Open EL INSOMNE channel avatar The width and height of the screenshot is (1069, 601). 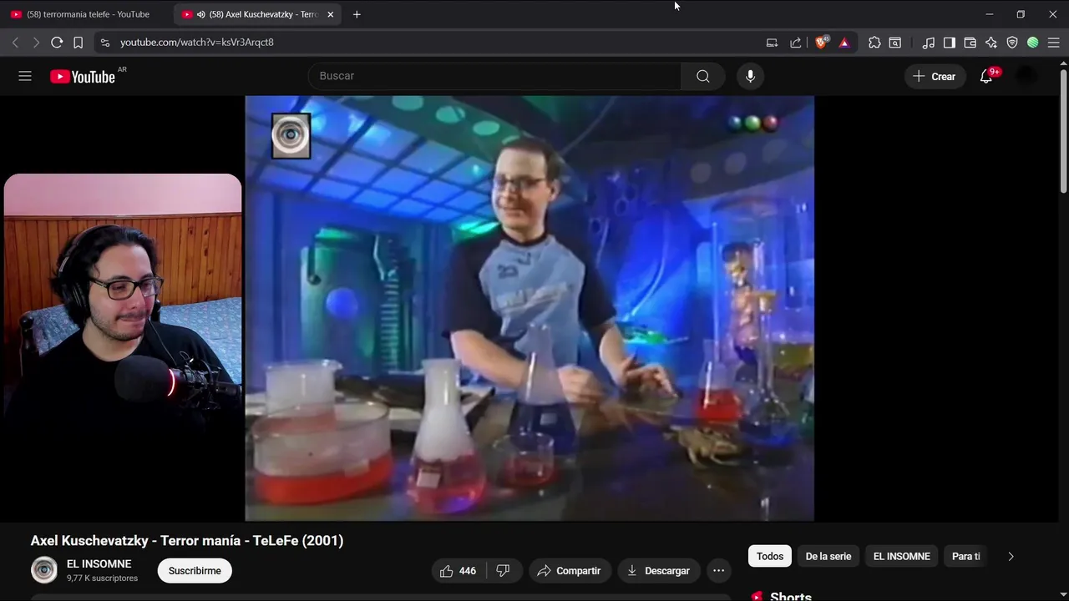click(44, 570)
